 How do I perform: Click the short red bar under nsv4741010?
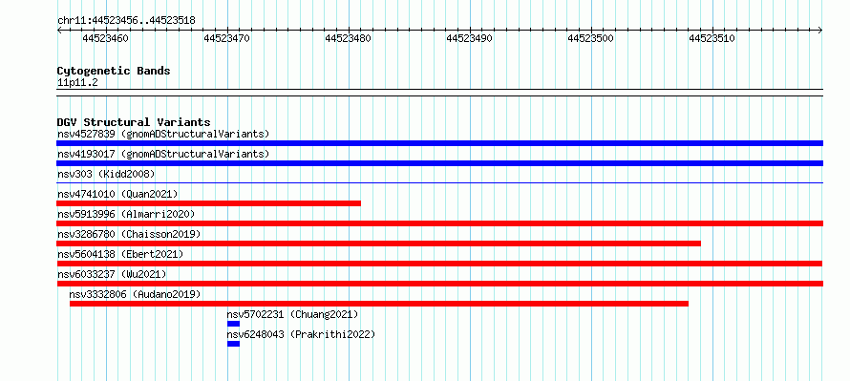pyautogui.click(x=209, y=203)
